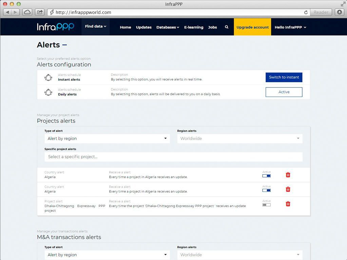Expand the Find data menu
347x260 pixels.
[x=95, y=26]
